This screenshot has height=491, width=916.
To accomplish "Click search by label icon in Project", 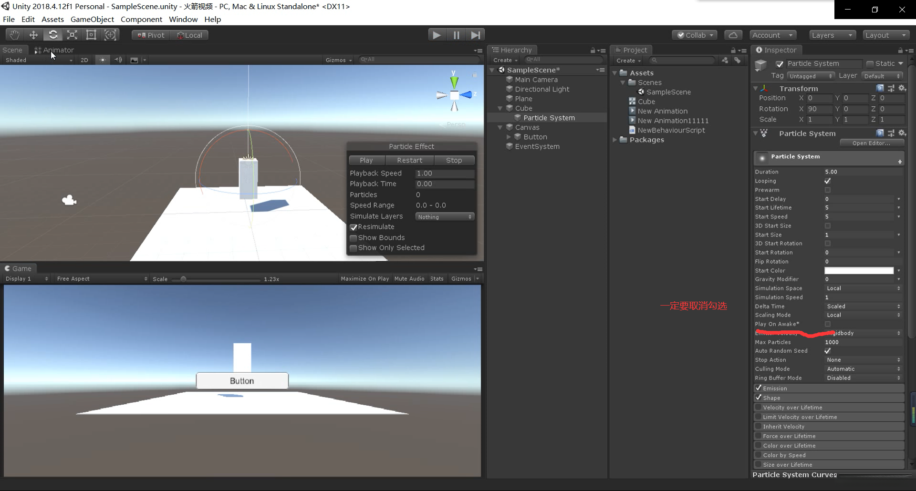I will pyautogui.click(x=737, y=60).
